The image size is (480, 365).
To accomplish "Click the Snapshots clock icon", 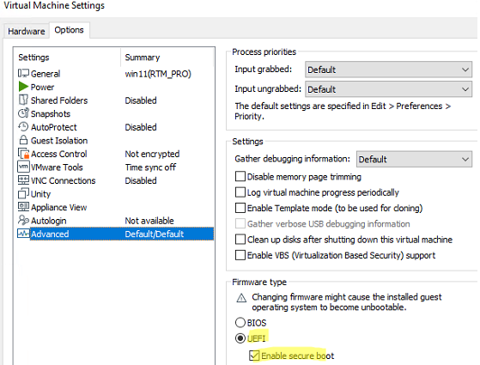I will [x=23, y=113].
